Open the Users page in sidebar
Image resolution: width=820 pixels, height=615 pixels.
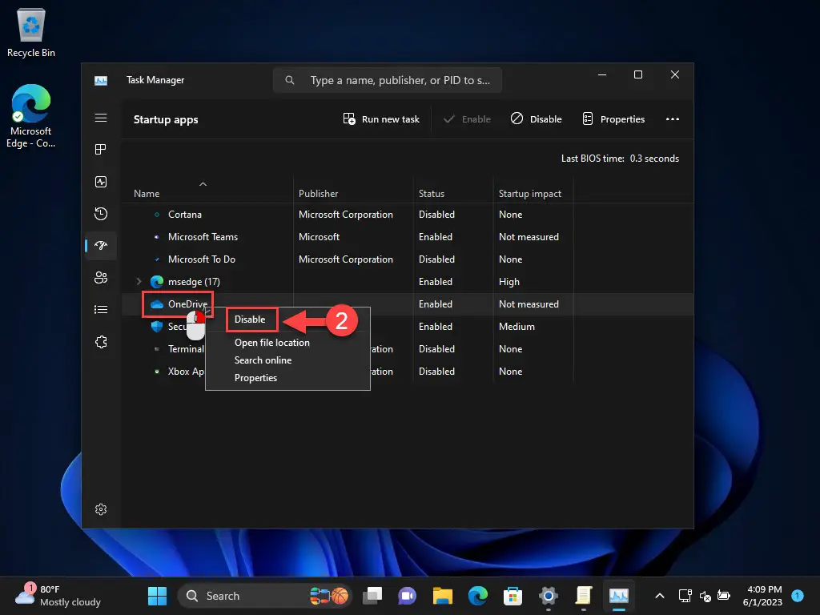[101, 278]
